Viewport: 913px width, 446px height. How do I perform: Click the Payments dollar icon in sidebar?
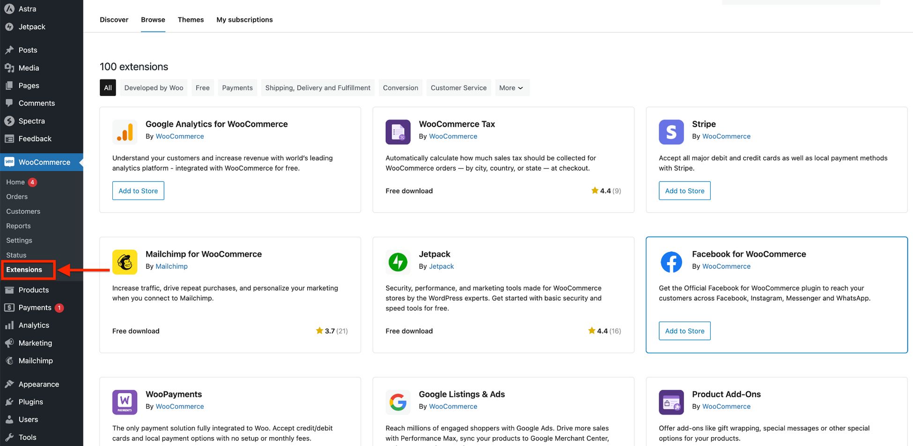coord(9,308)
